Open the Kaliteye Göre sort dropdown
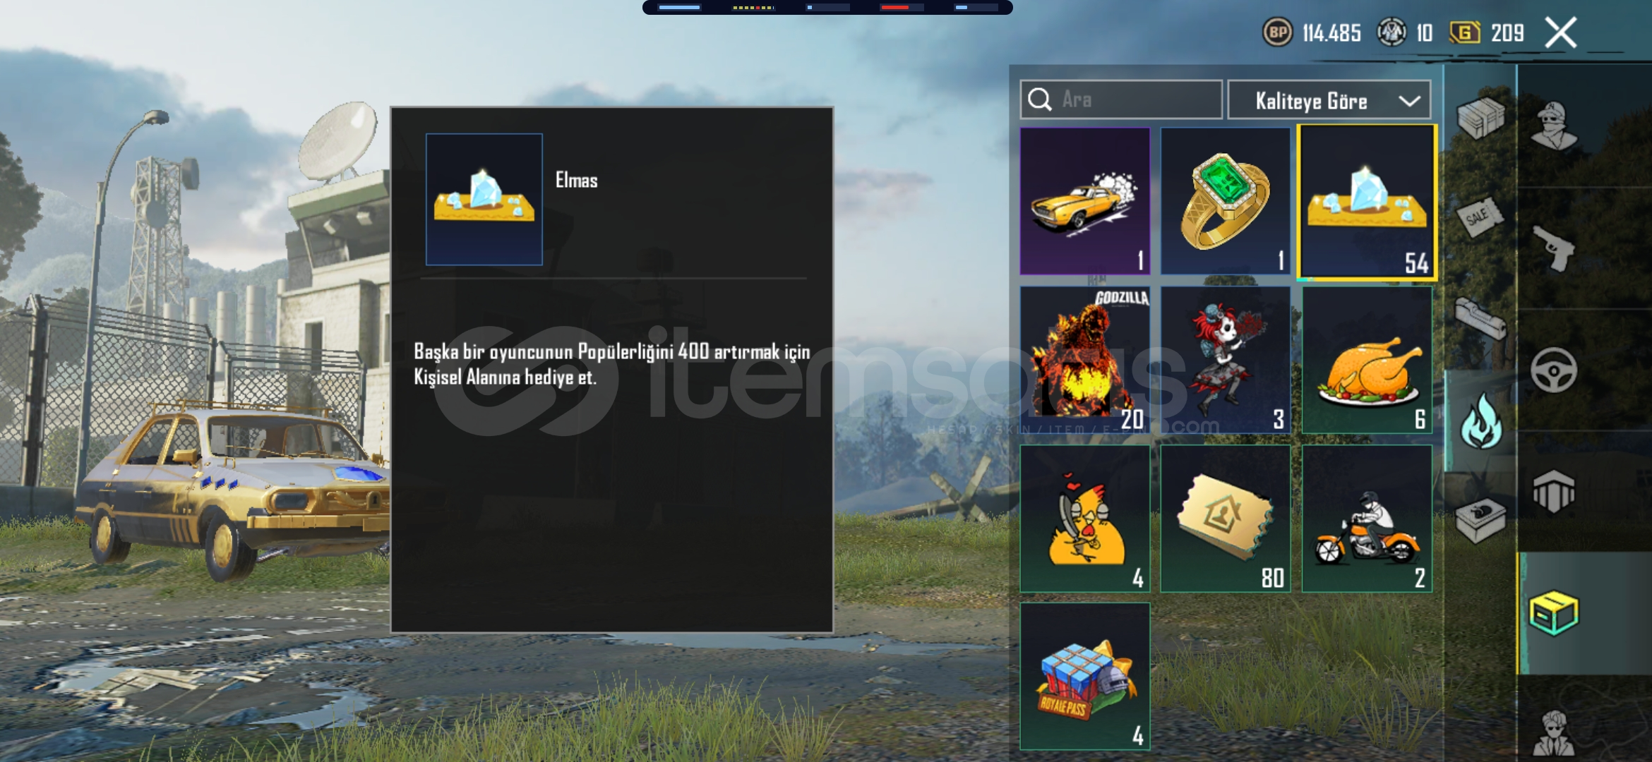This screenshot has width=1652, height=762. [x=1329, y=100]
